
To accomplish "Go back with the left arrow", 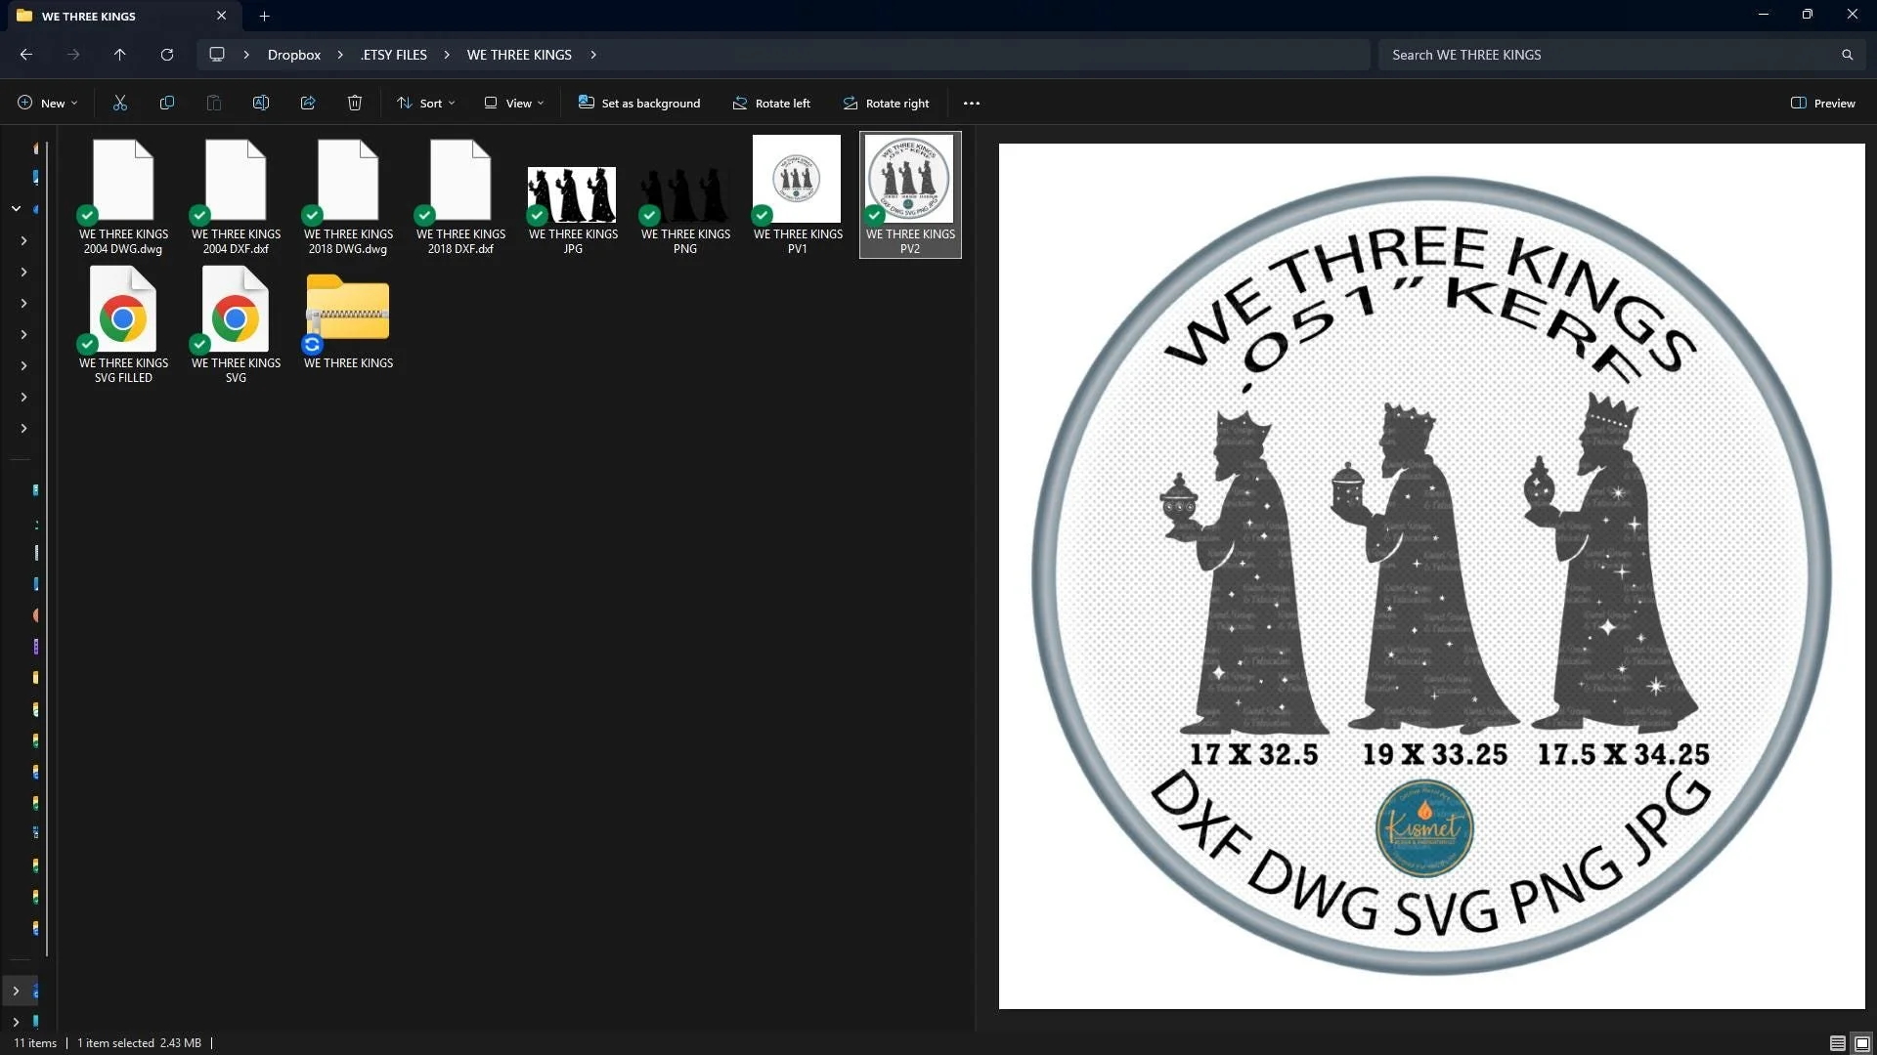I will [x=26, y=55].
